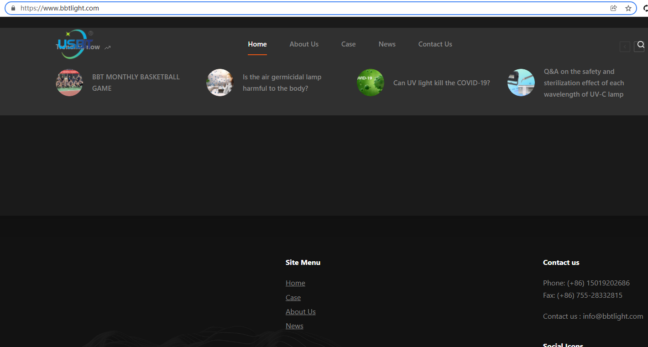The image size is (648, 347).
Task: Read the UV-C lamp wavelength Q&A article
Action: (x=583, y=83)
